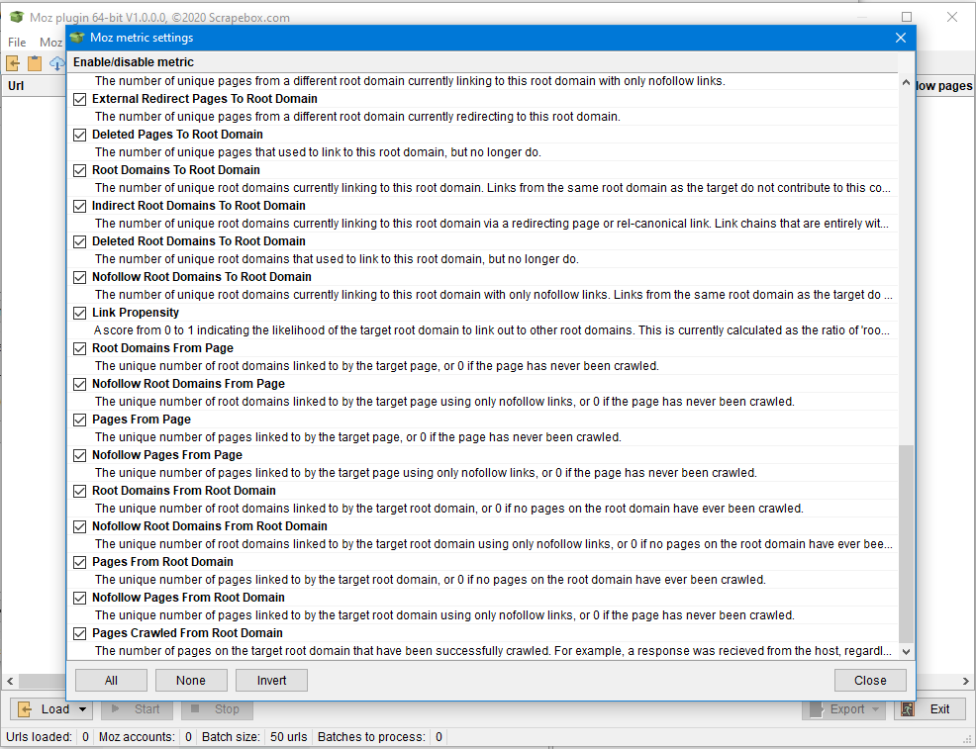Viewport: 976px width, 749px height.
Task: Click the Close button in settings dialog
Action: 870,680
